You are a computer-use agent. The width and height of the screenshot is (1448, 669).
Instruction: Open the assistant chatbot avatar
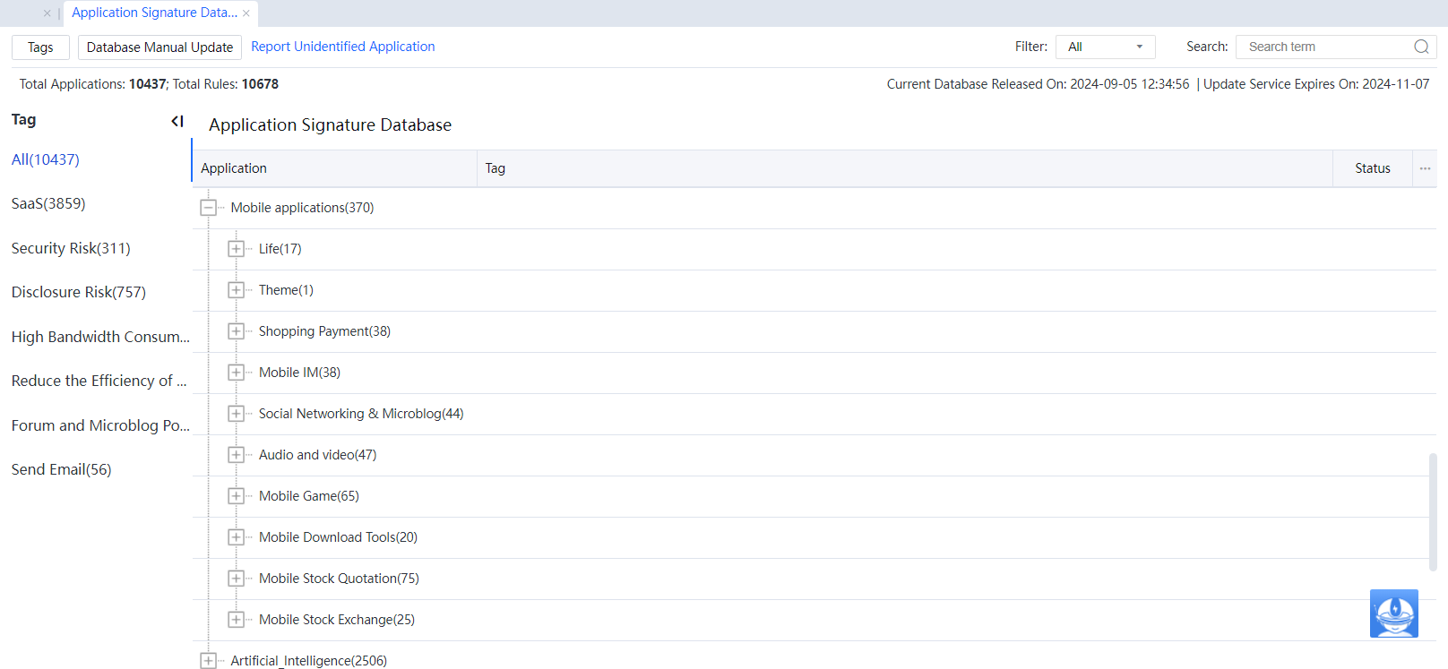(x=1393, y=613)
